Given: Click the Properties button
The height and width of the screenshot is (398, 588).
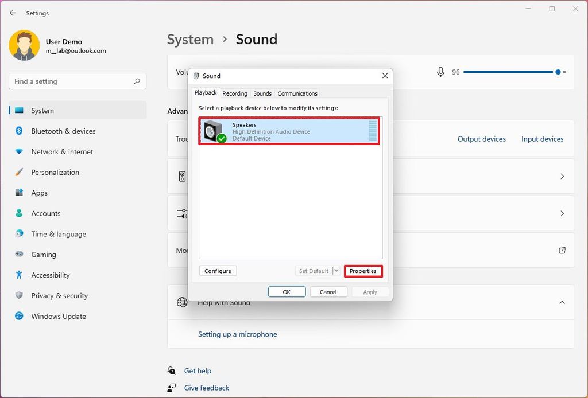Looking at the screenshot, I should [363, 271].
